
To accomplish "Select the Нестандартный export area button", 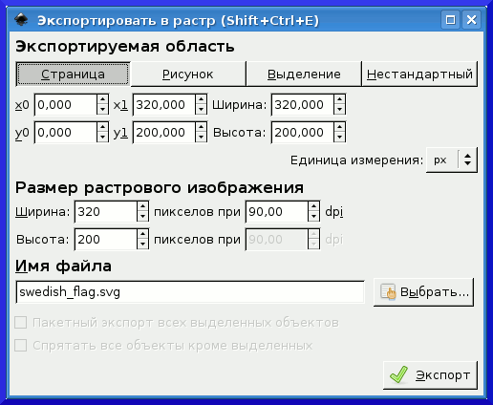I will [x=419, y=75].
